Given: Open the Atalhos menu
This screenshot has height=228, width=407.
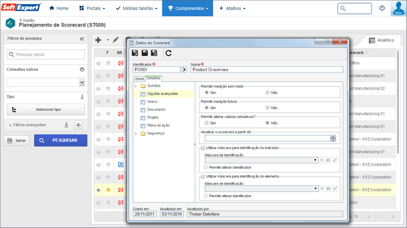Looking at the screenshot, I should tap(232, 8).
